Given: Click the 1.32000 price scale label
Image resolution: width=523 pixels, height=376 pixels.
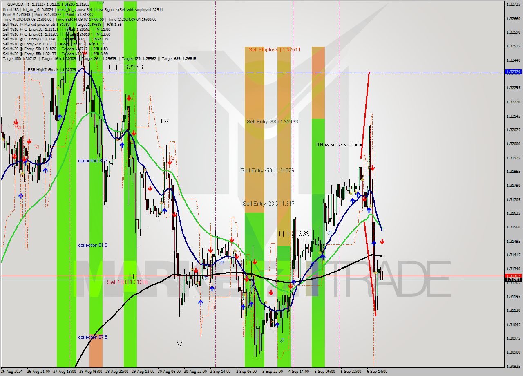Looking at the screenshot, I should click(513, 144).
